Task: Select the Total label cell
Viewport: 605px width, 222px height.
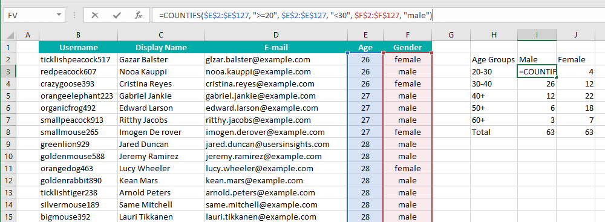Action: [x=494, y=132]
